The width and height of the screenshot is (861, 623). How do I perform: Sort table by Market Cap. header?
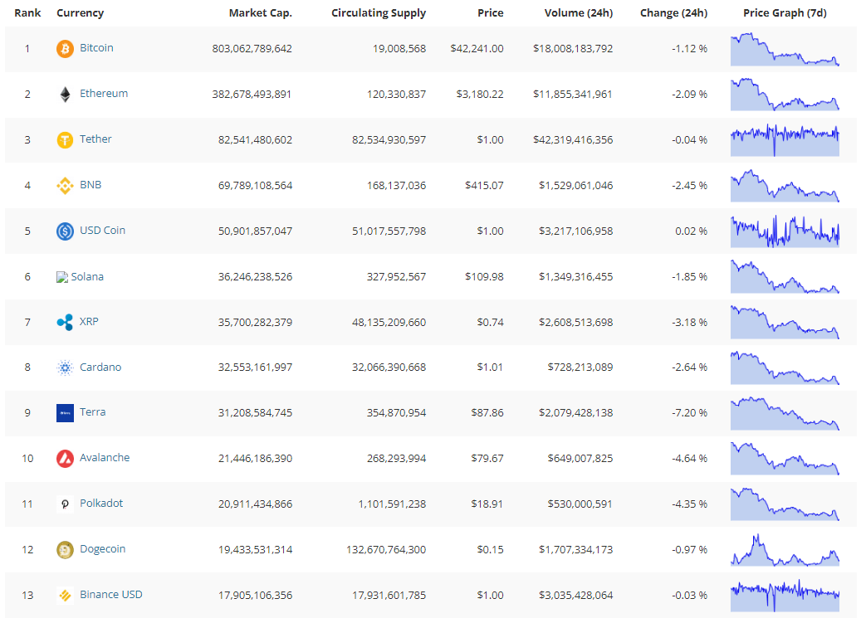(260, 12)
